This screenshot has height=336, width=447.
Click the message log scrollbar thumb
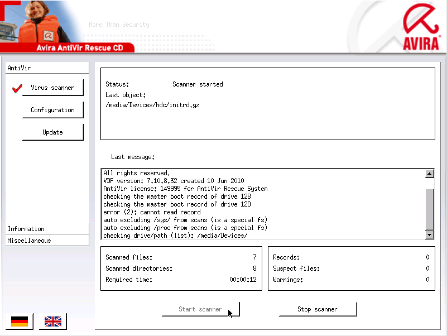point(429,209)
